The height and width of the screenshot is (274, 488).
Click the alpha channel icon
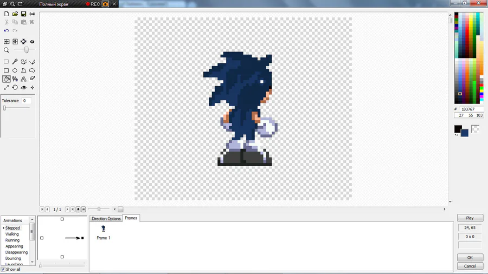point(32,41)
